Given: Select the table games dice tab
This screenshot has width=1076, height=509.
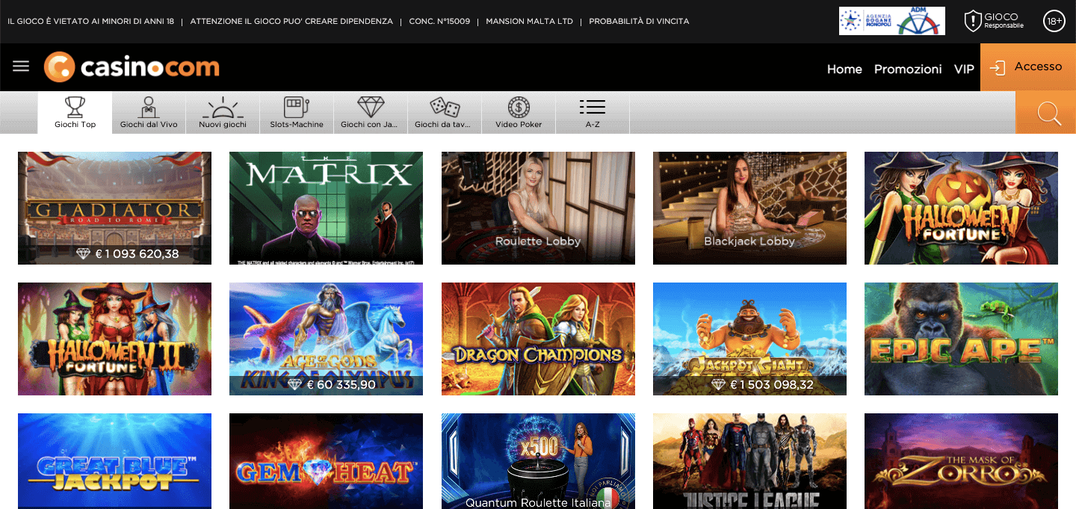Looking at the screenshot, I should click(445, 112).
